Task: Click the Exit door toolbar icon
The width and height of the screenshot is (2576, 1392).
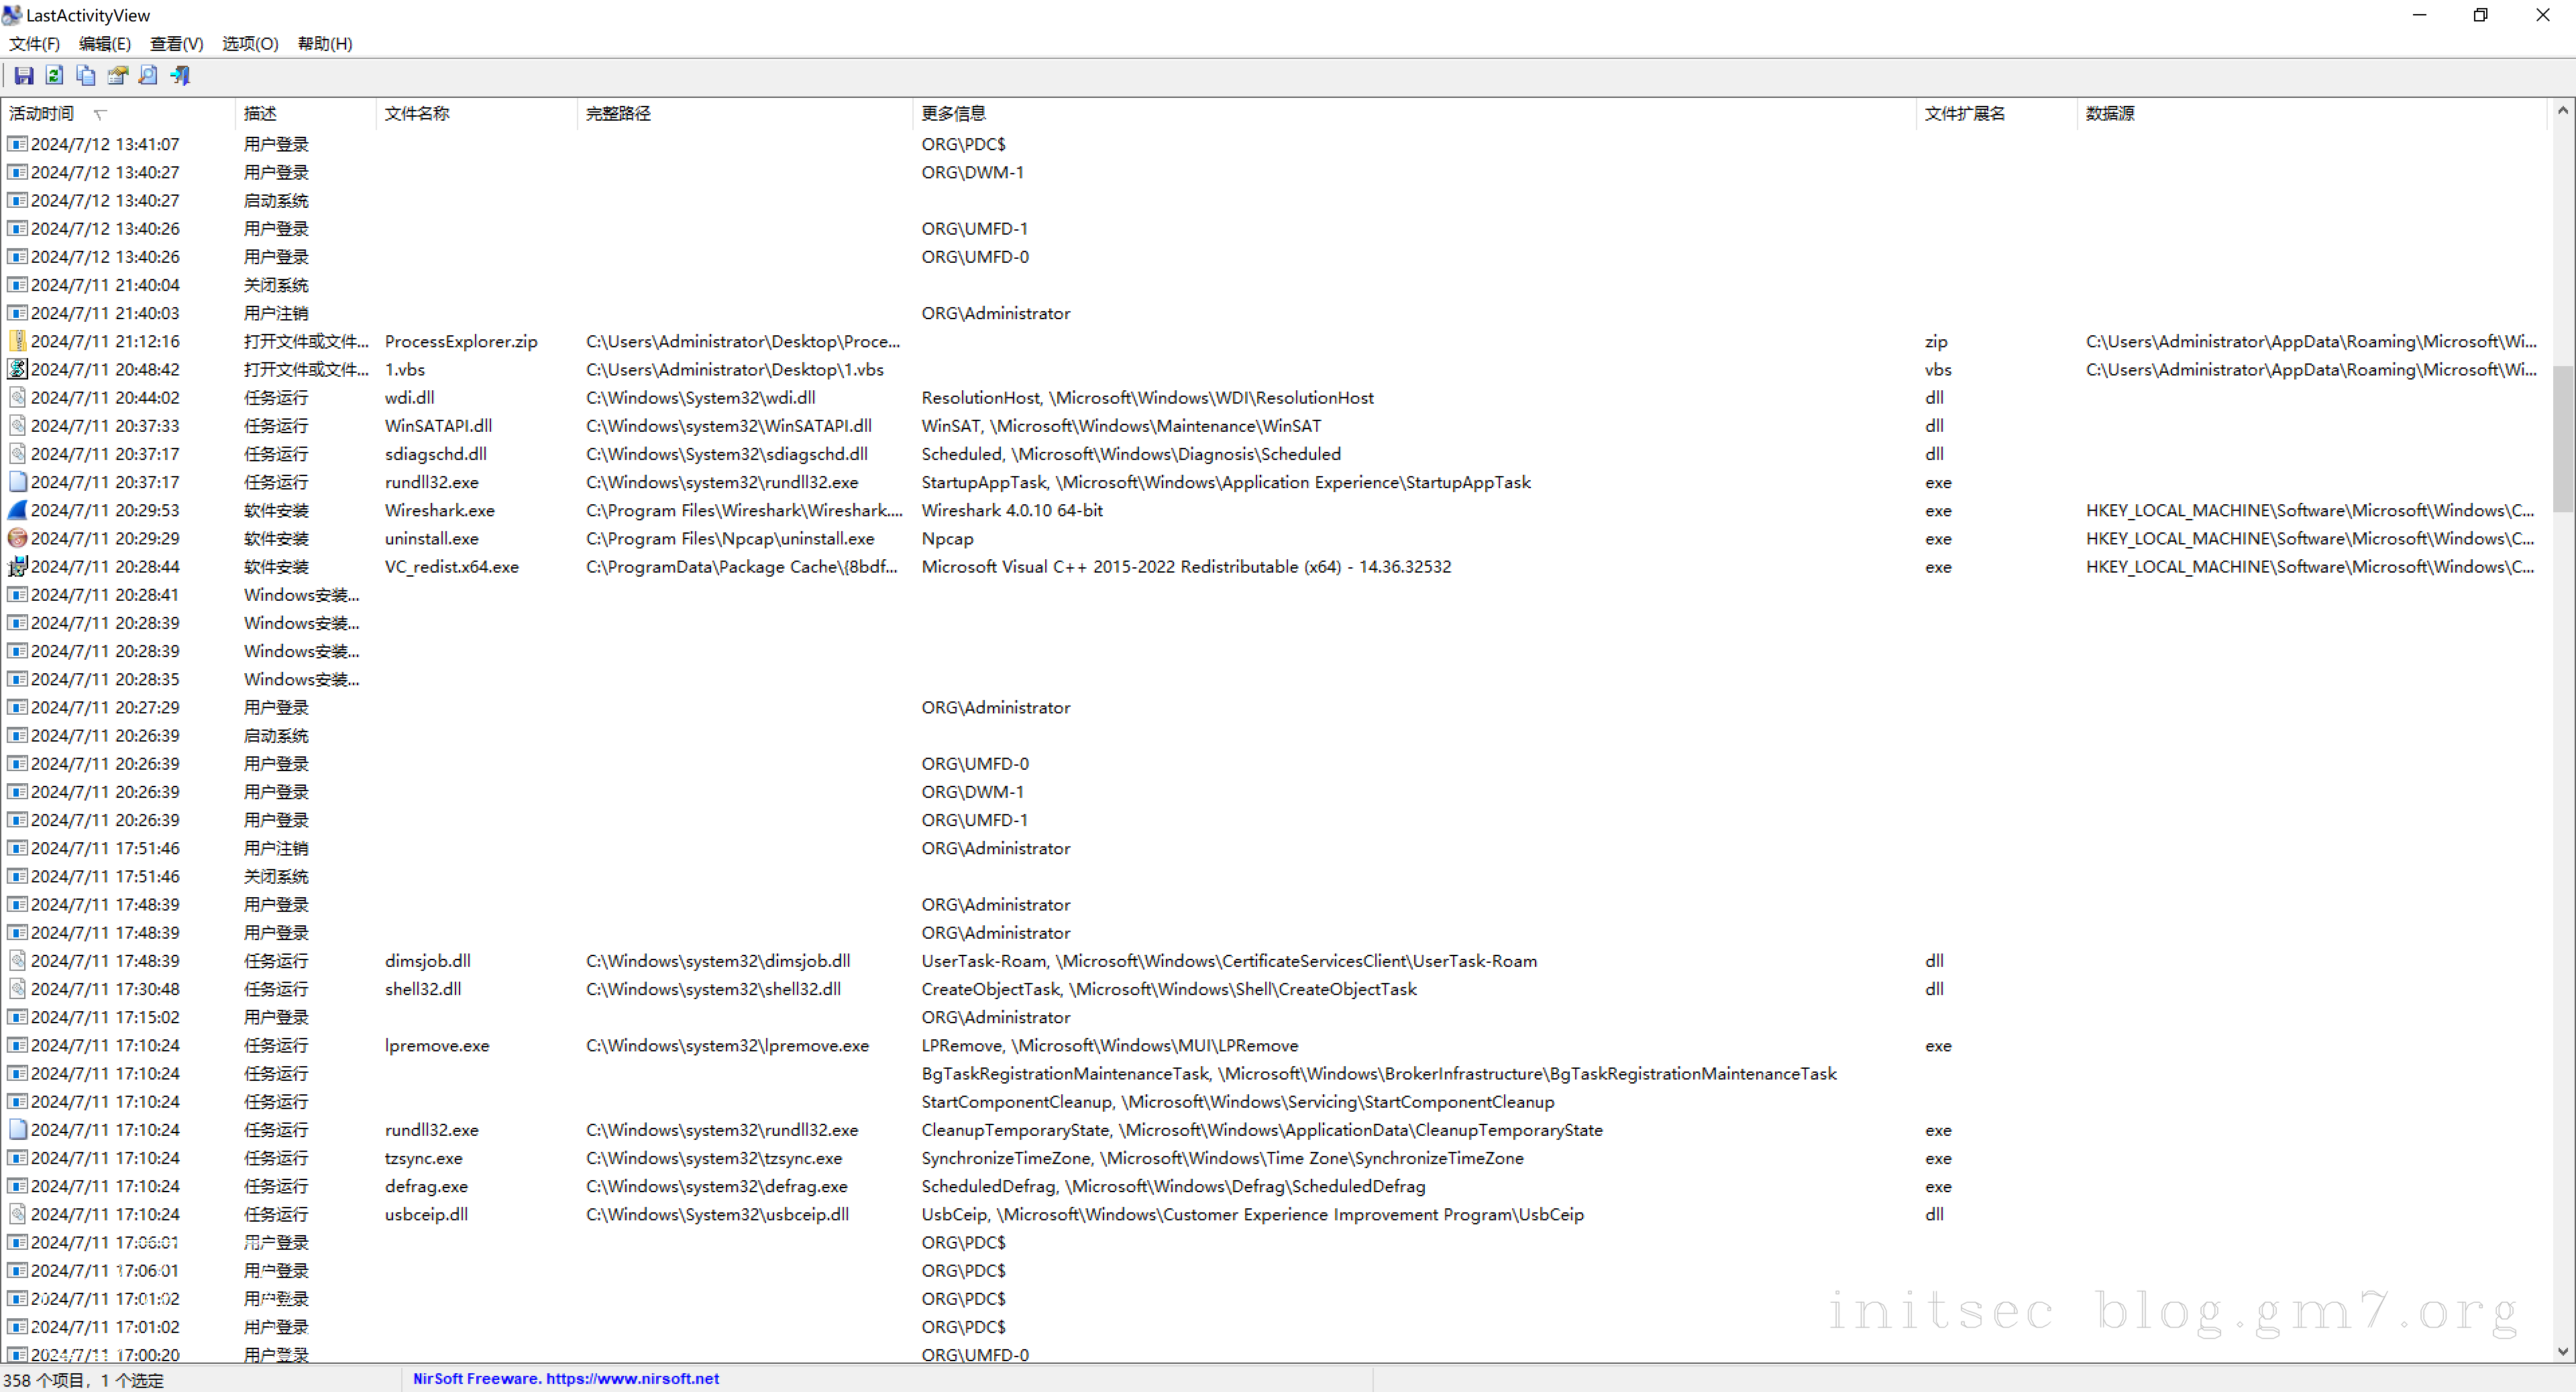Action: (180, 75)
